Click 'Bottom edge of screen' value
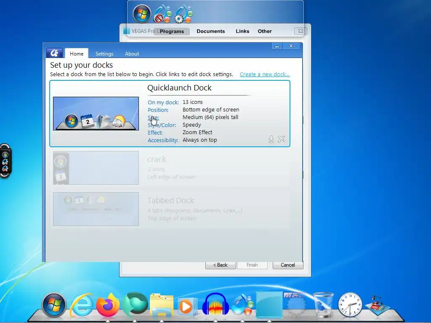 211,110
